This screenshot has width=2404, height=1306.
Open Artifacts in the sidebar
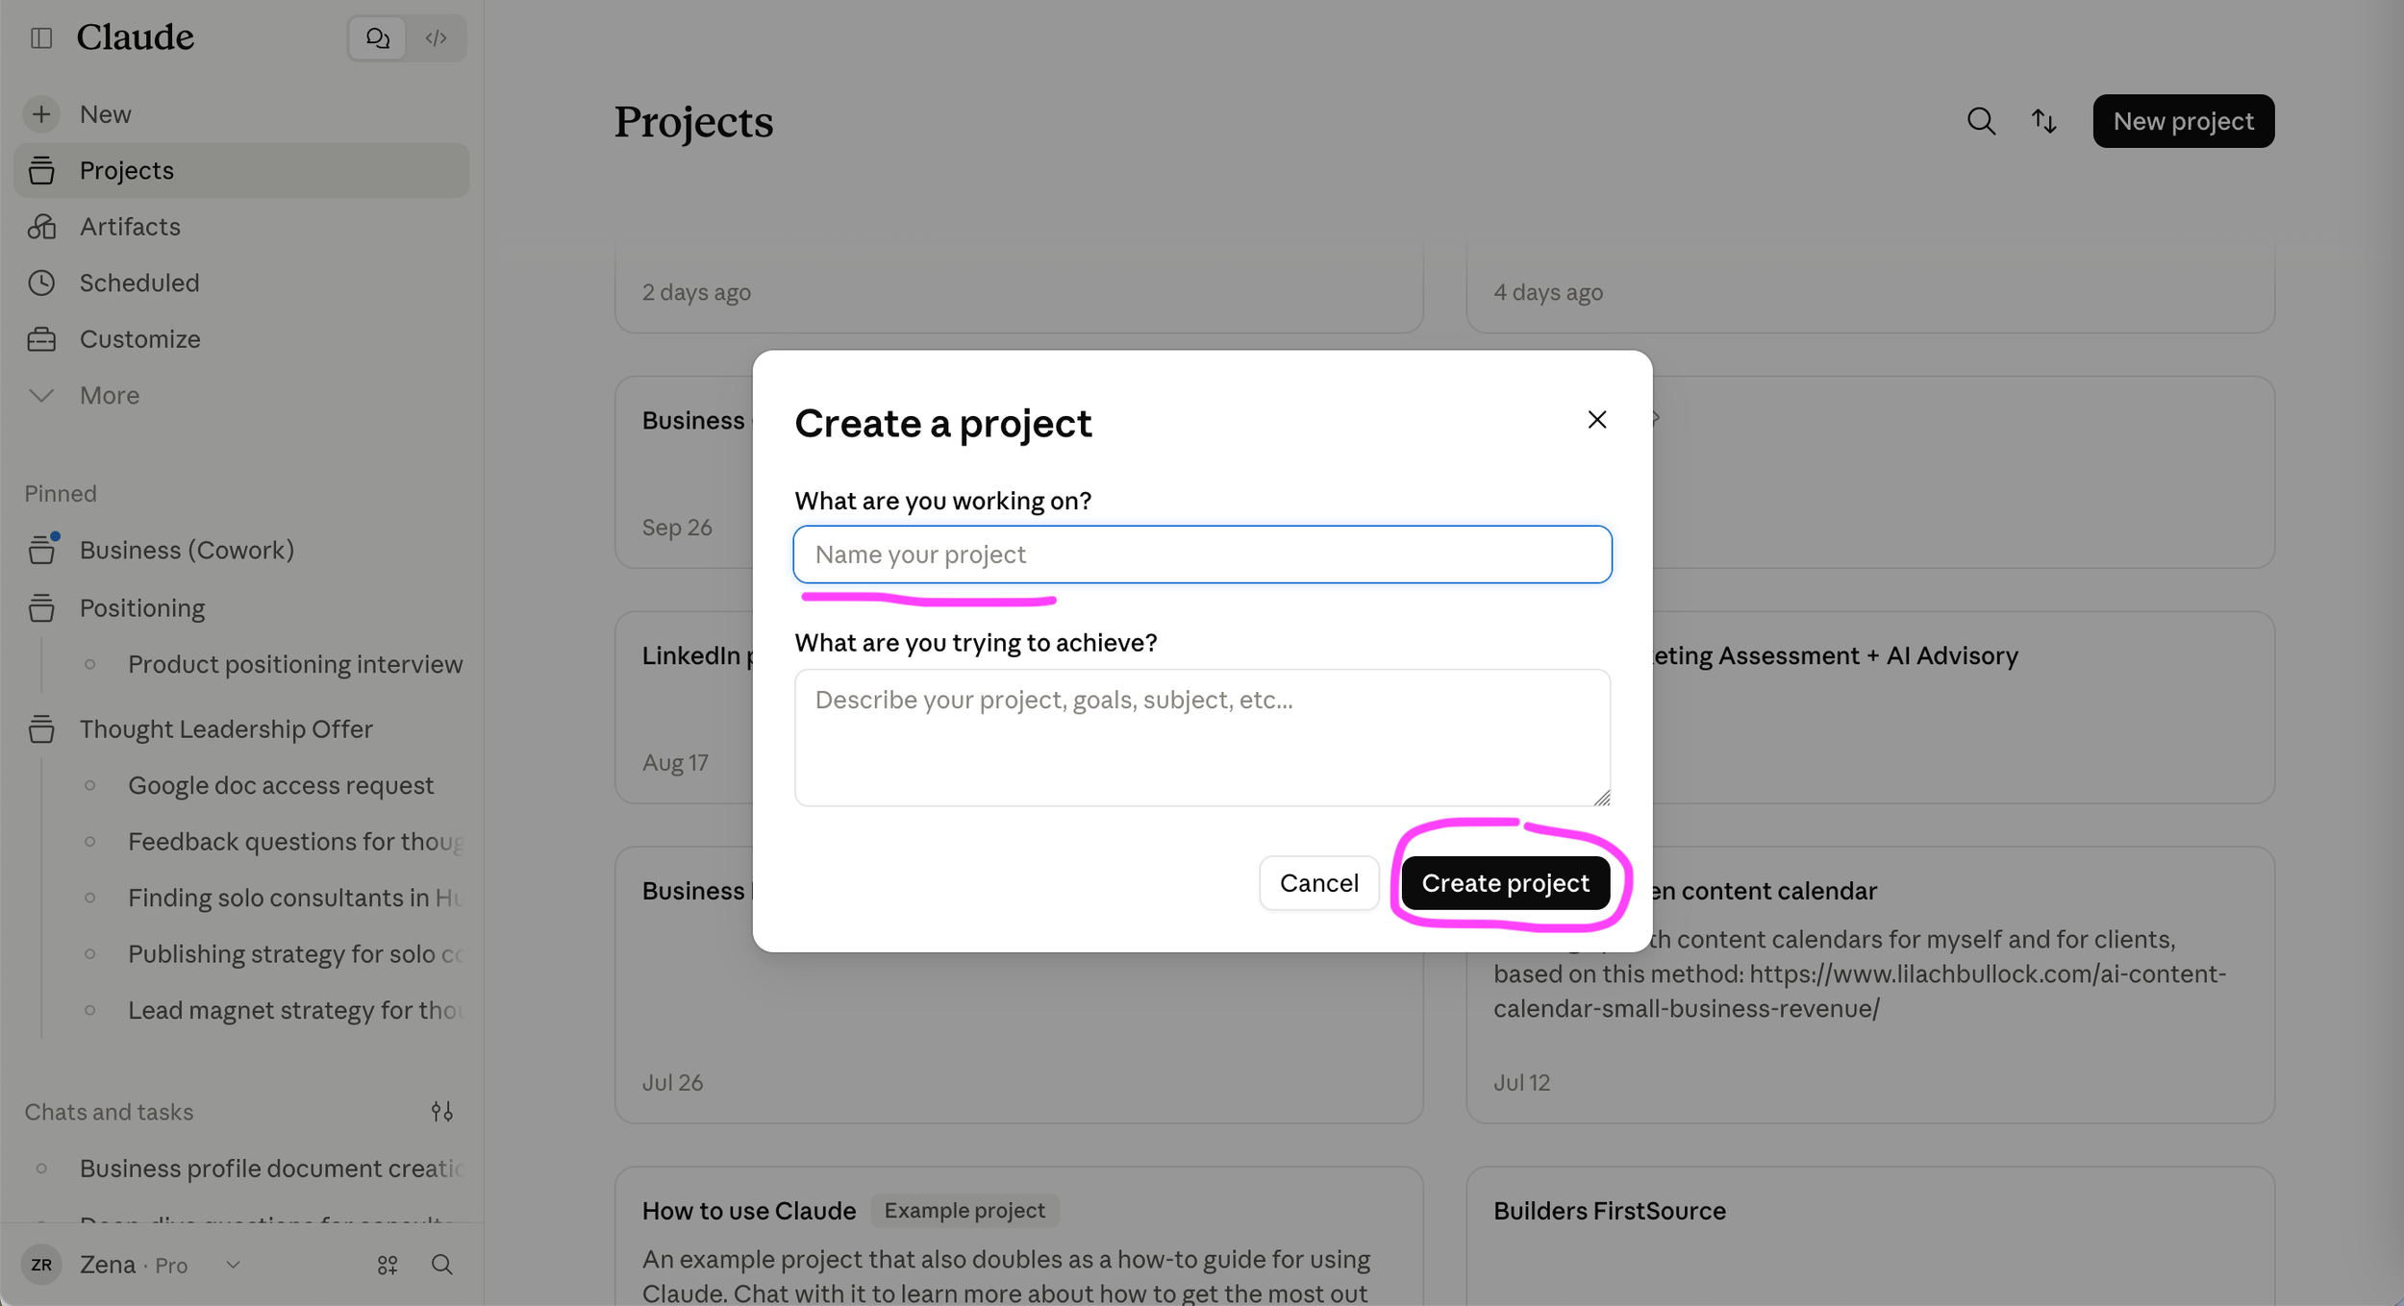tap(241, 227)
